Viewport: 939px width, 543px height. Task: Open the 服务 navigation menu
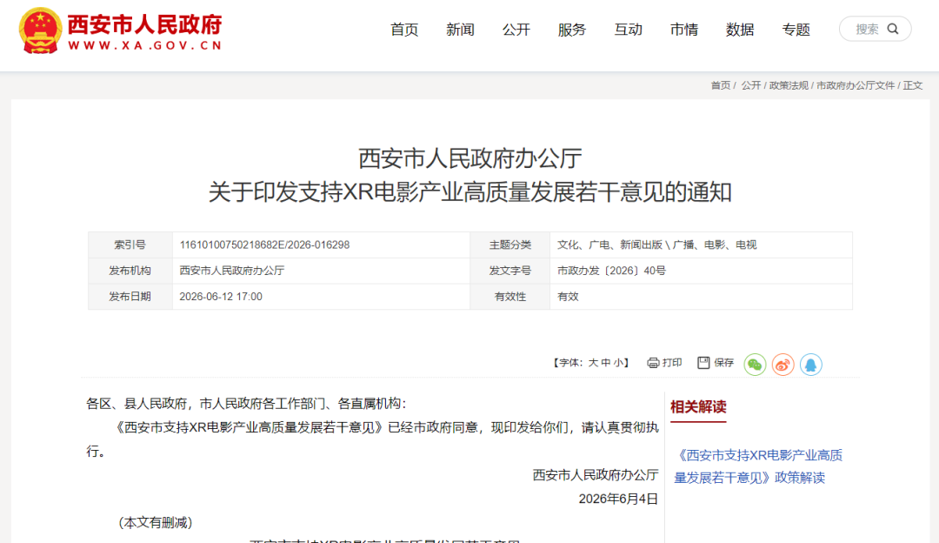tap(572, 30)
